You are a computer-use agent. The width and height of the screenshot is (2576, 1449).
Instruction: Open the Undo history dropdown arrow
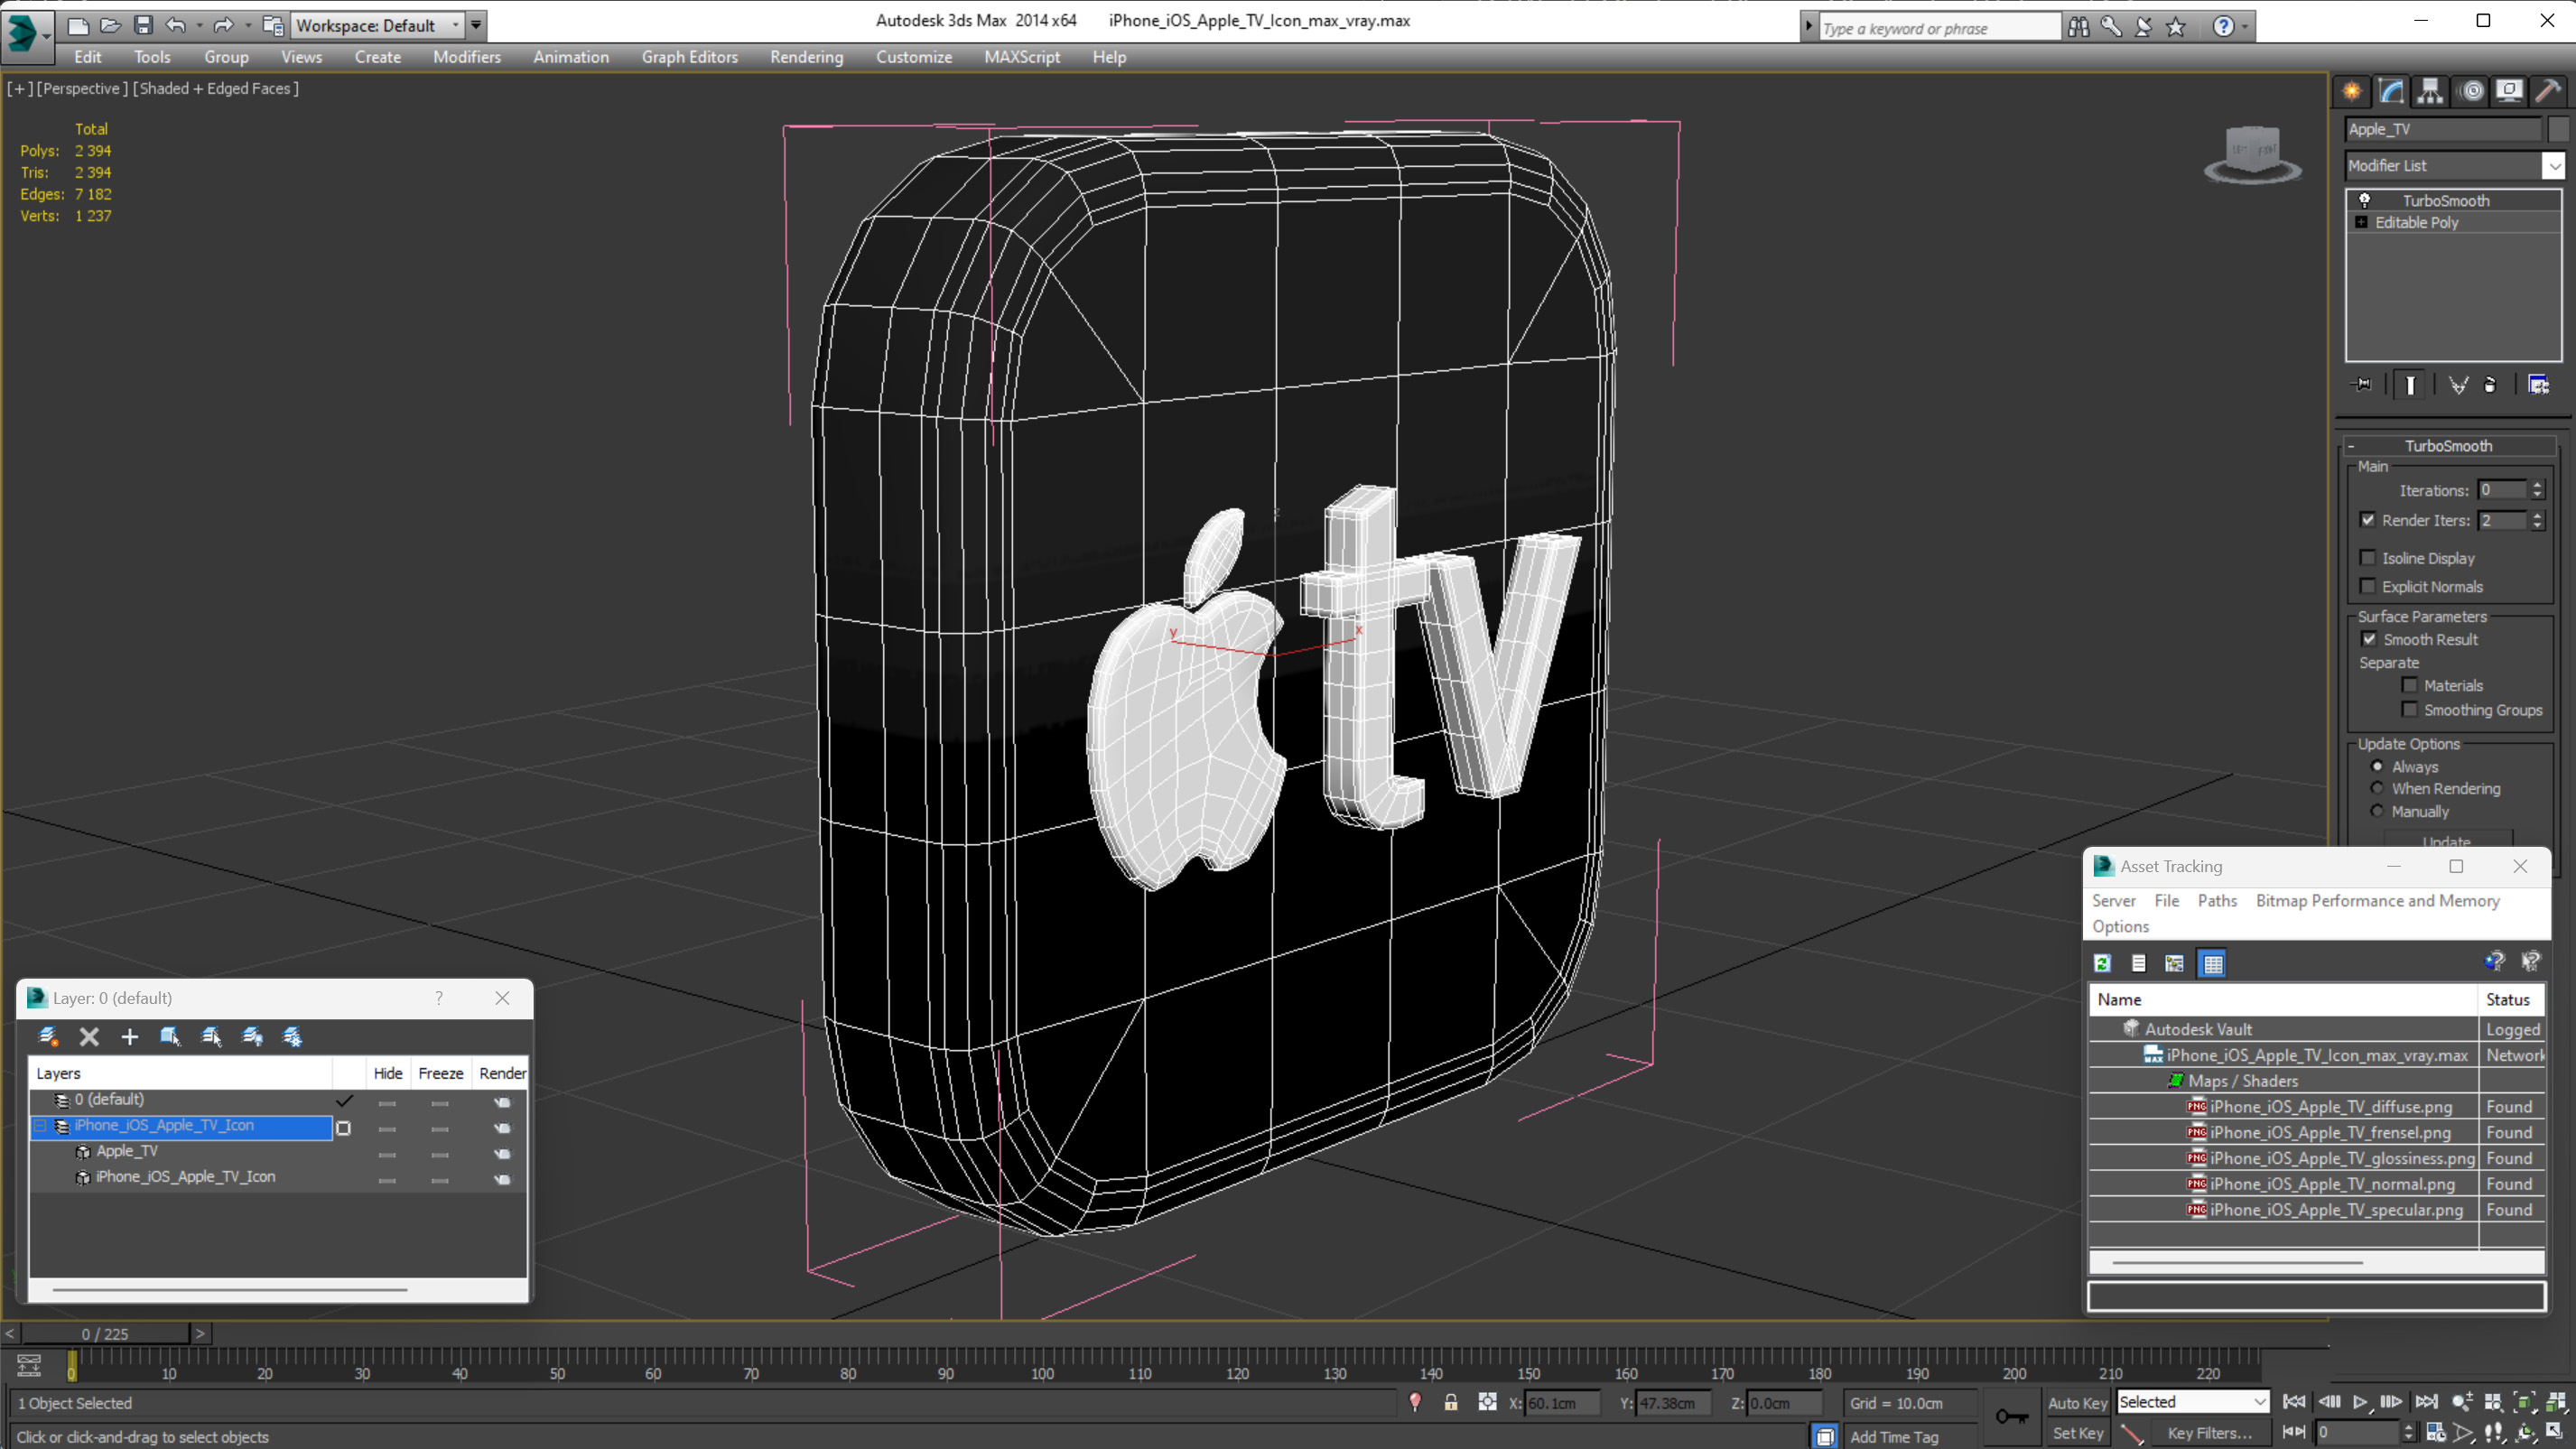[199, 25]
